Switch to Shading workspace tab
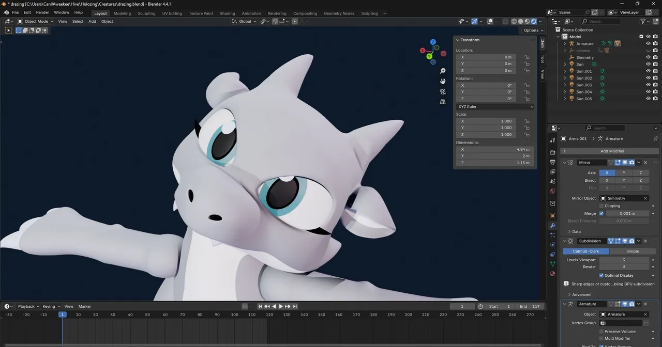Image resolution: width=662 pixels, height=347 pixels. pyautogui.click(x=227, y=13)
